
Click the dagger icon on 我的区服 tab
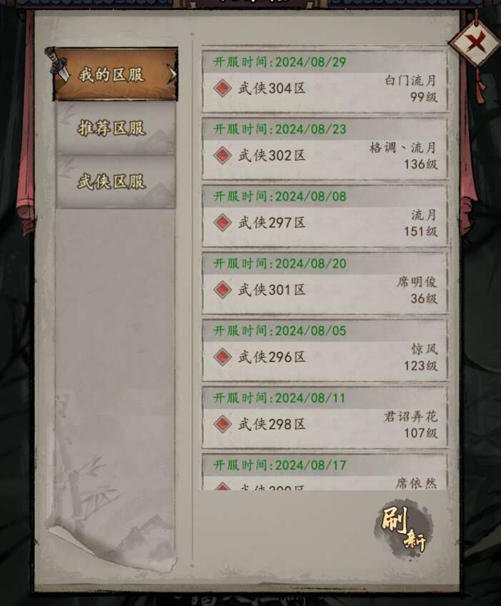57,64
